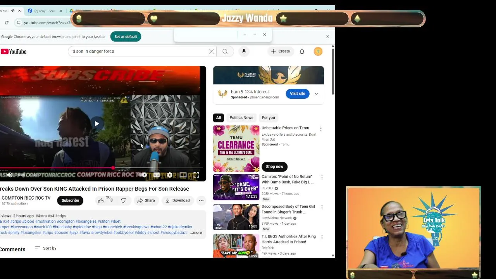Mute the tab via speaker icon

13,11
